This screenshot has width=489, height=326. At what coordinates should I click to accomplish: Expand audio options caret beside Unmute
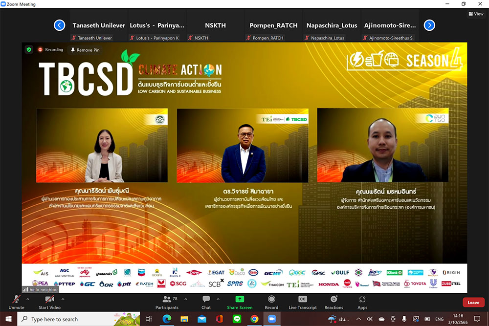(28, 299)
